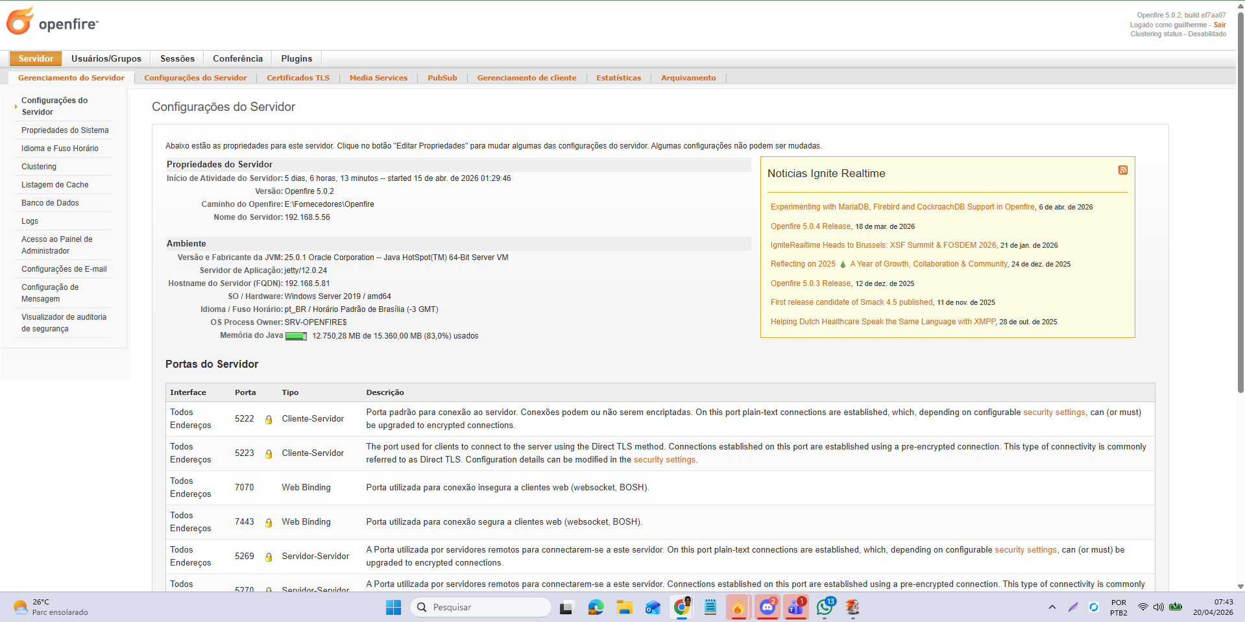
Task: Open the MariaDB, Firebird and CockroachDB news article
Action: coord(902,207)
